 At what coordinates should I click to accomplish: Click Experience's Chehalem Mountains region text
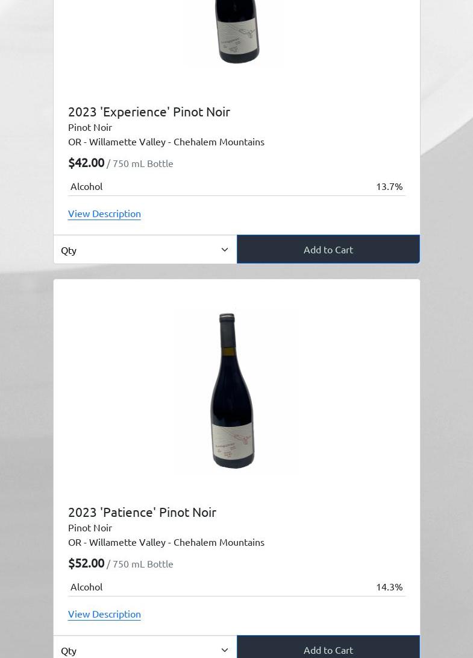(x=219, y=142)
